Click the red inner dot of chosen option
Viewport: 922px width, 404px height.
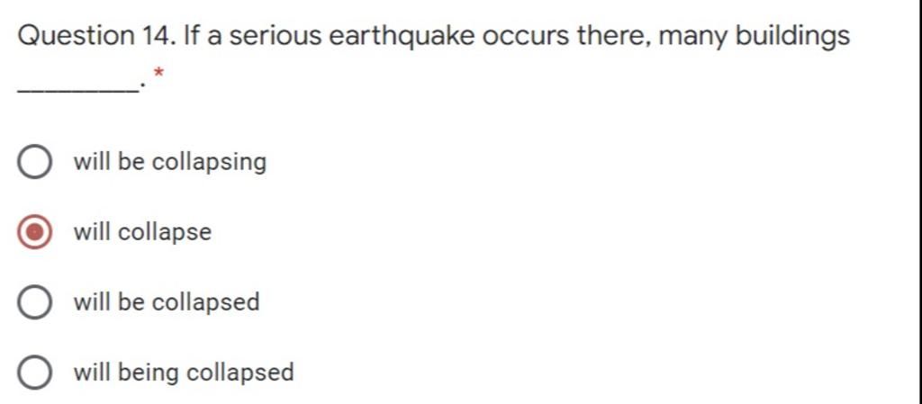(x=34, y=232)
